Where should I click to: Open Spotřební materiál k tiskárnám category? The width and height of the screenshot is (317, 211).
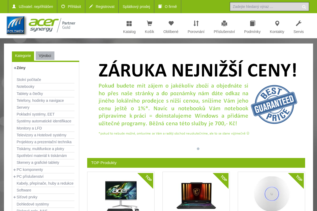42,156
